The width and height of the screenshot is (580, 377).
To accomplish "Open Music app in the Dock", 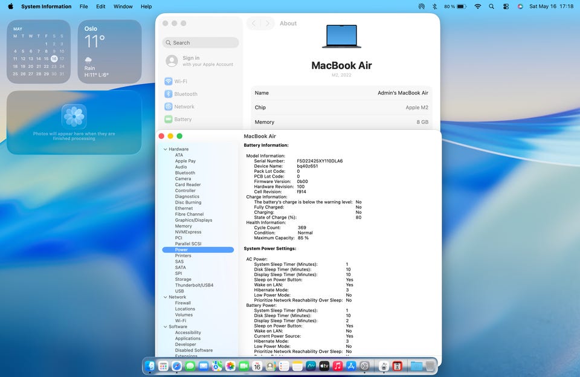I will pyautogui.click(x=337, y=366).
